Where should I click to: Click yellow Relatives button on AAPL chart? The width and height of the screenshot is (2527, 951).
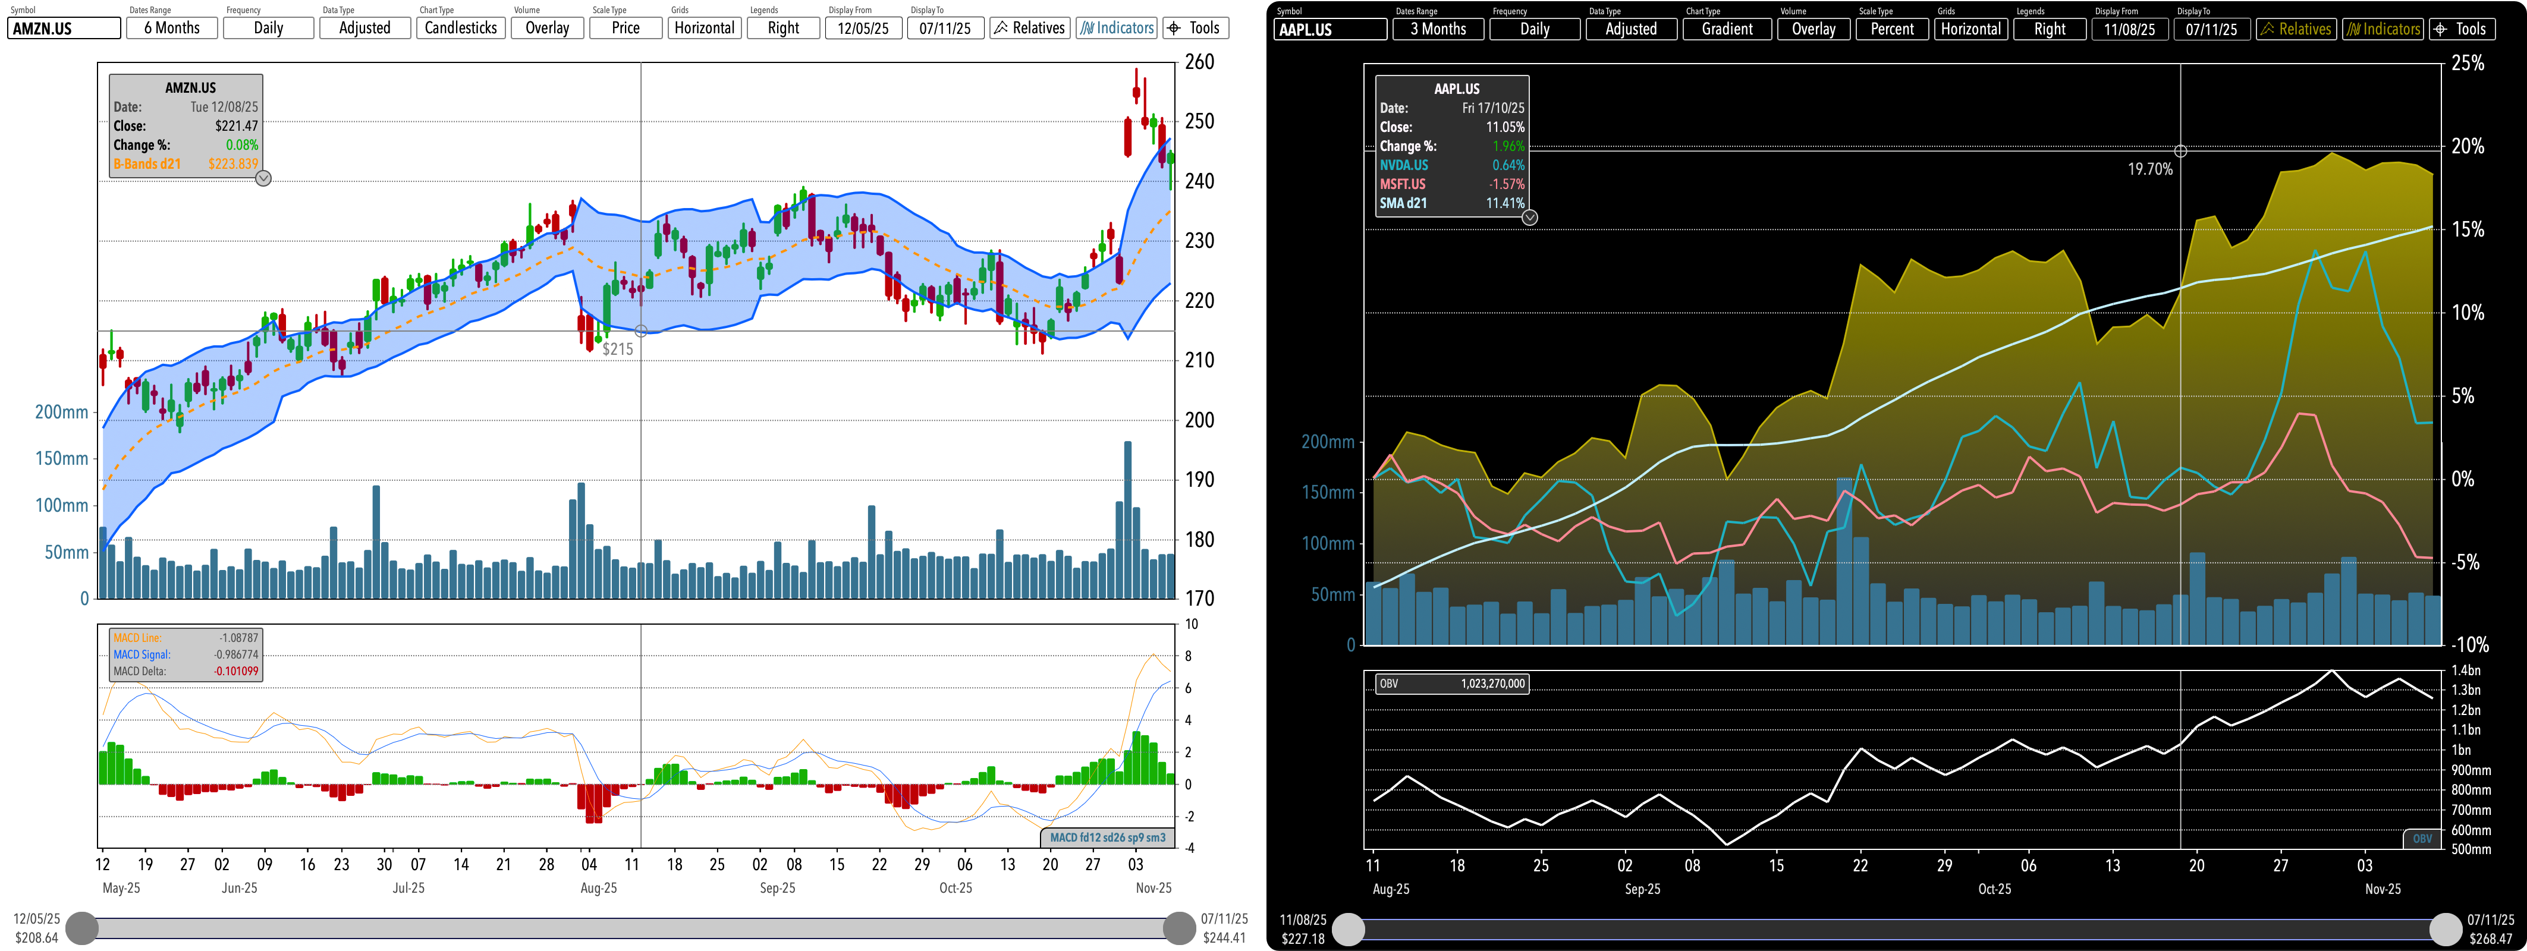(2296, 29)
